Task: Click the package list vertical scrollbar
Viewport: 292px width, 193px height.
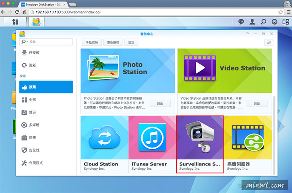Action: tap(274, 135)
